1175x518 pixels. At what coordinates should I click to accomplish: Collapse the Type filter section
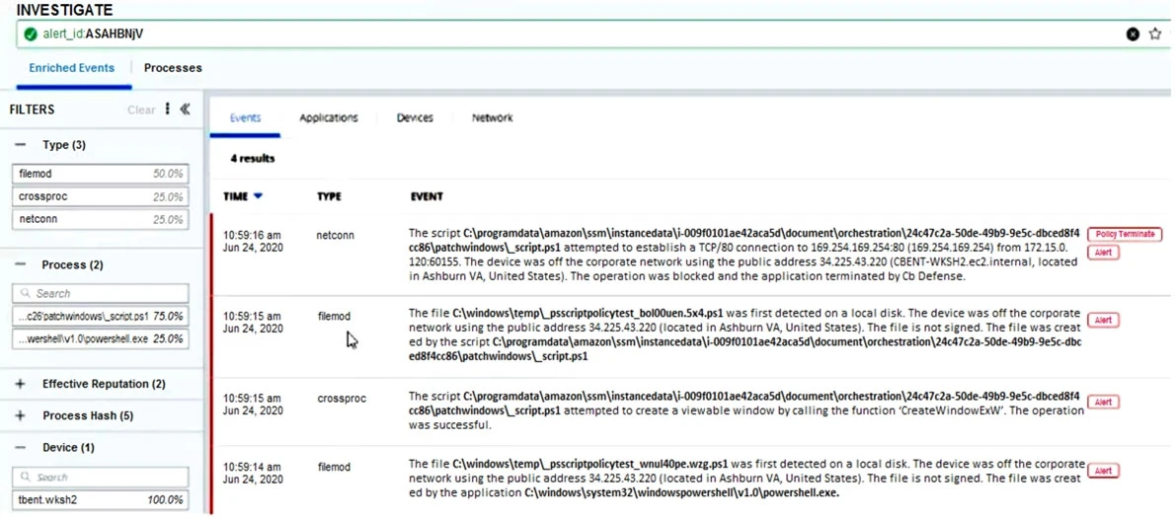21,145
